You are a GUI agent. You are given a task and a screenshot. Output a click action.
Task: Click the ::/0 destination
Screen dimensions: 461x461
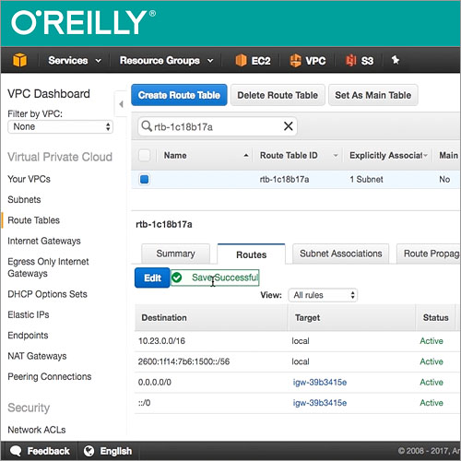144,403
